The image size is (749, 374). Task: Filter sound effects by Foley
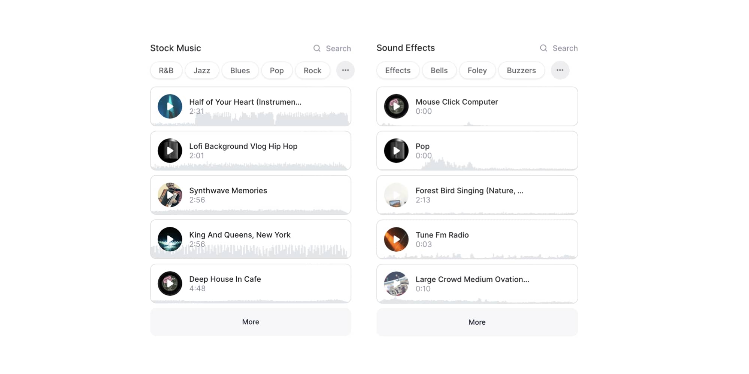click(477, 70)
